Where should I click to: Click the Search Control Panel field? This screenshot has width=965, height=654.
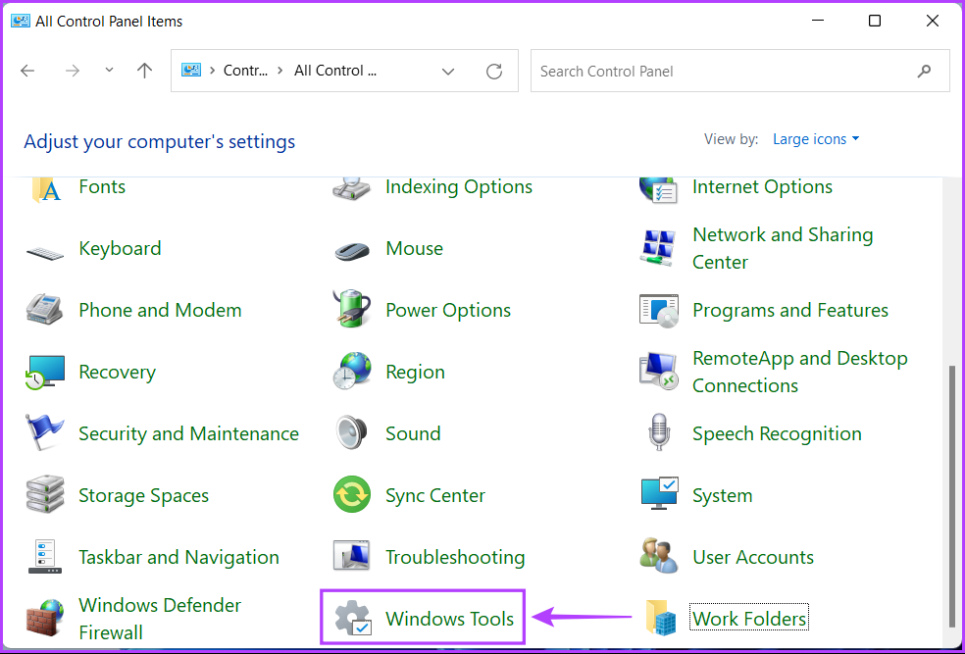click(724, 72)
